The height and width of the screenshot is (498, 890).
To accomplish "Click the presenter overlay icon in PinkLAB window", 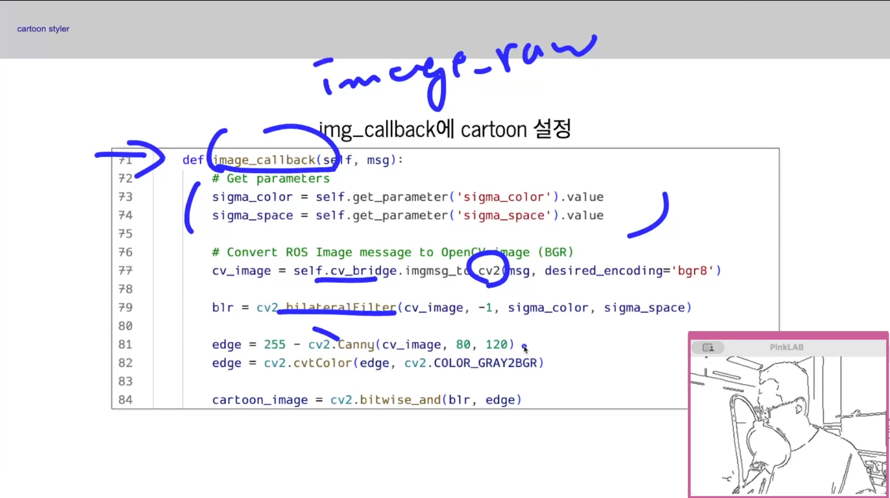I will pos(708,348).
